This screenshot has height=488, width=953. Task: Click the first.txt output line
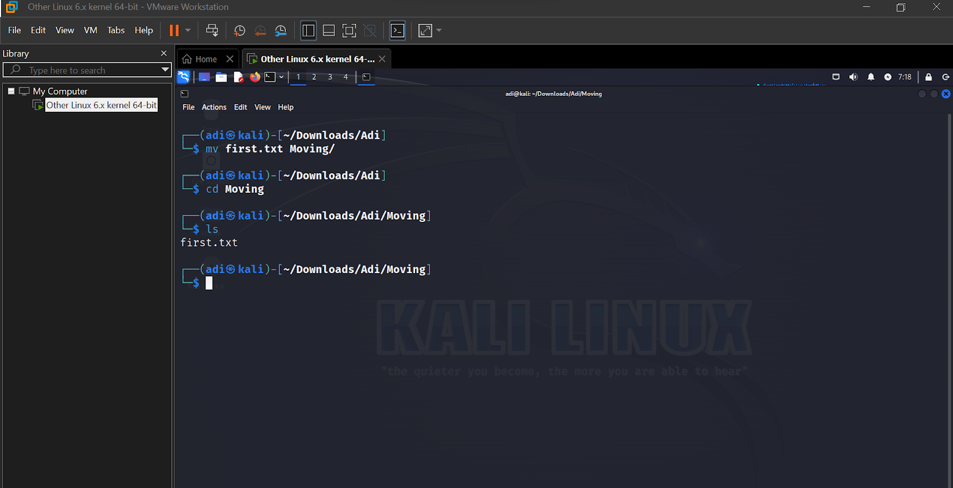coord(209,243)
